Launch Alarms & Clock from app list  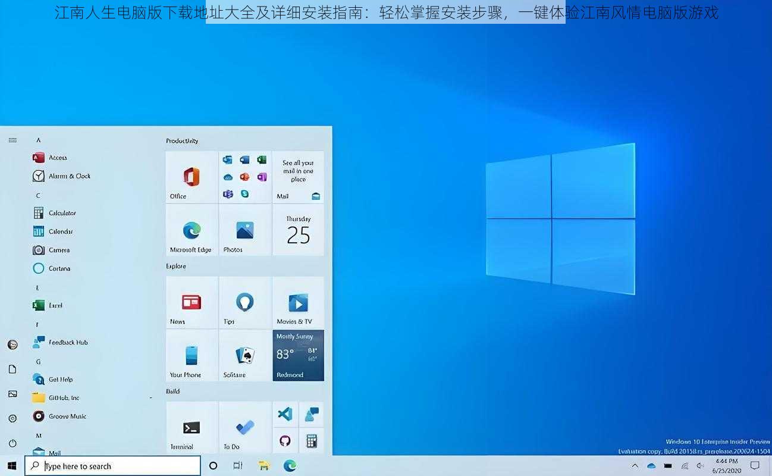pyautogui.click(x=62, y=176)
